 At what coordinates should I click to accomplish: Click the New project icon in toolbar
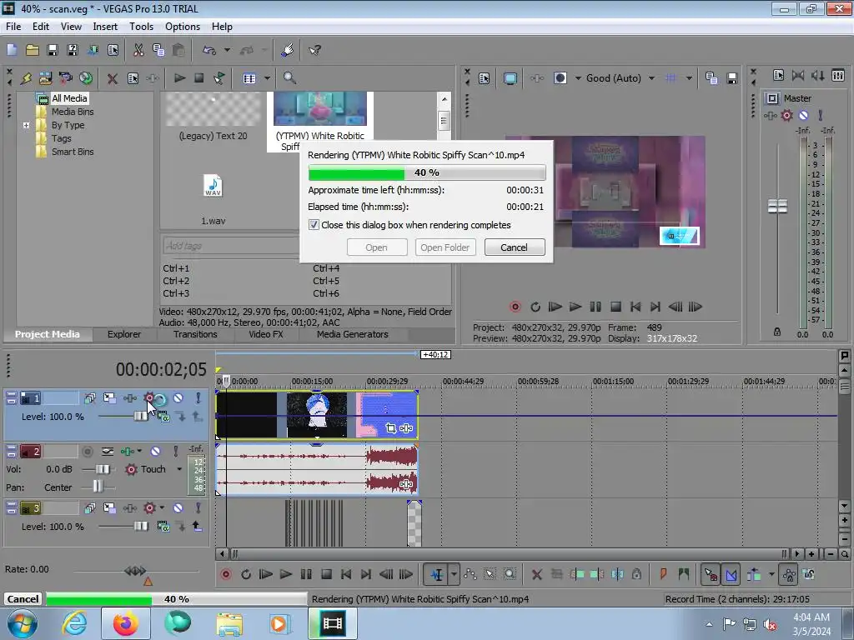pyautogui.click(x=12, y=50)
